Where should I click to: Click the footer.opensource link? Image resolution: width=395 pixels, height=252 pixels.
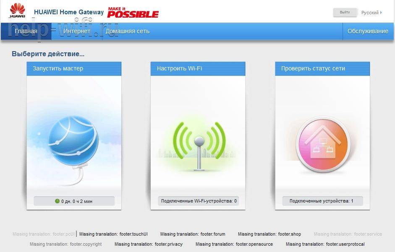point(234,244)
